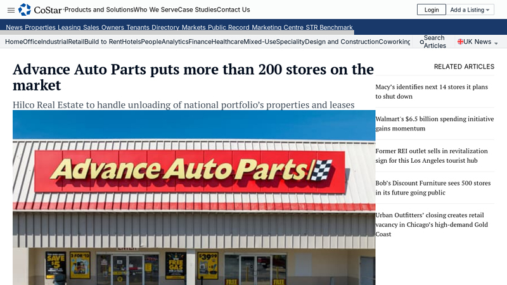
Task: Read Walmart's $6.5 billion spending article
Action: [435, 123]
